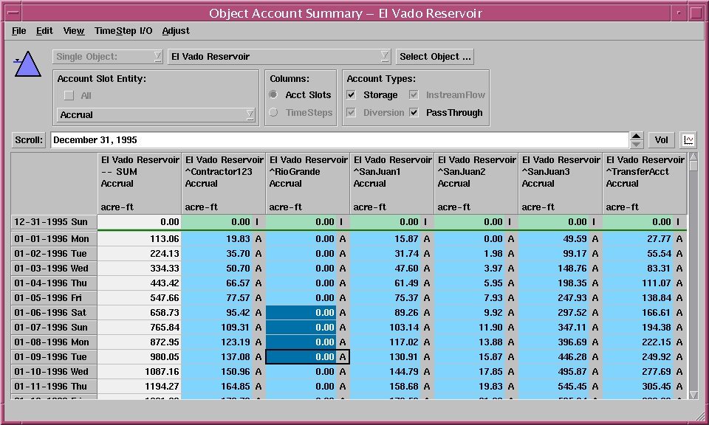Image resolution: width=709 pixels, height=425 pixels.
Task: Select the 01-11-1996 Thu row header
Action: coord(54,387)
